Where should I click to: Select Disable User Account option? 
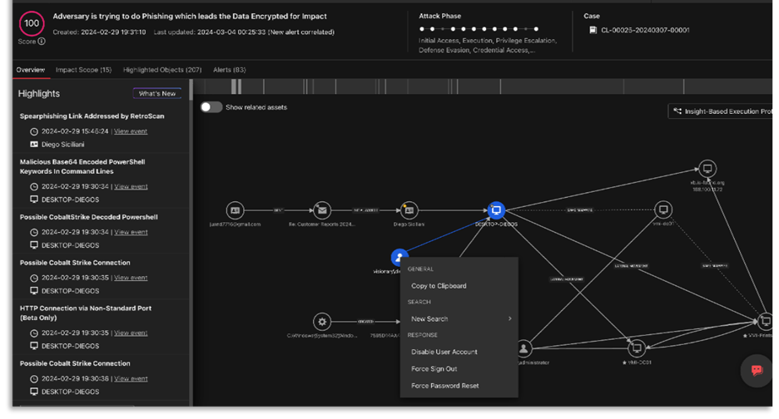444,352
